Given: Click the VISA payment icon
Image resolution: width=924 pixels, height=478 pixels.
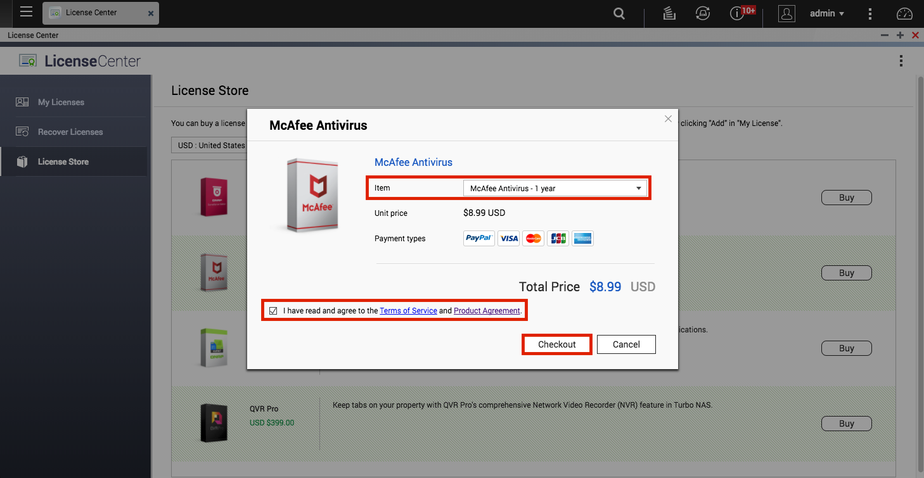Looking at the screenshot, I should pos(508,239).
